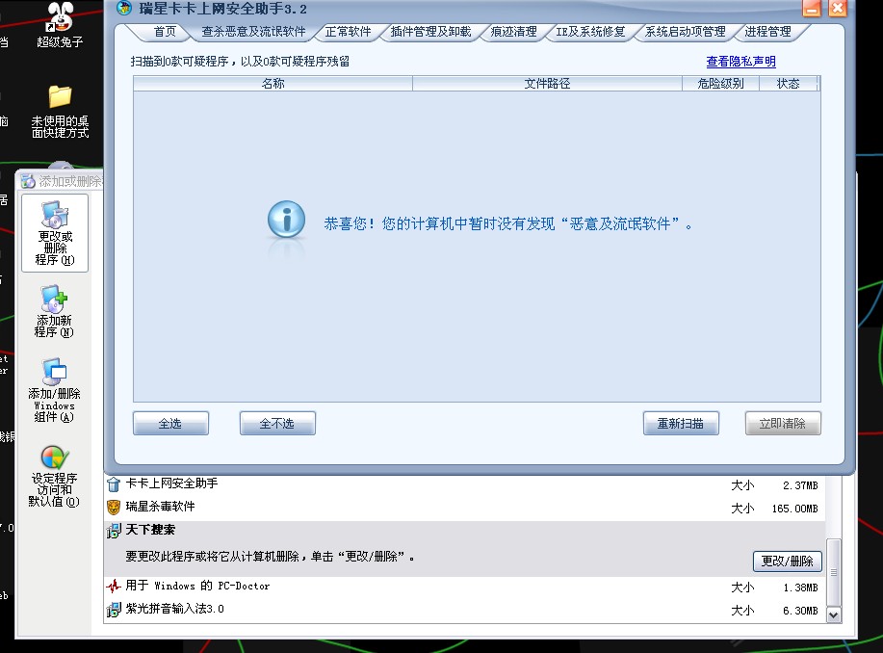The width and height of the screenshot is (883, 653).
Task: Open the 正常软件 tab
Action: [x=348, y=32]
